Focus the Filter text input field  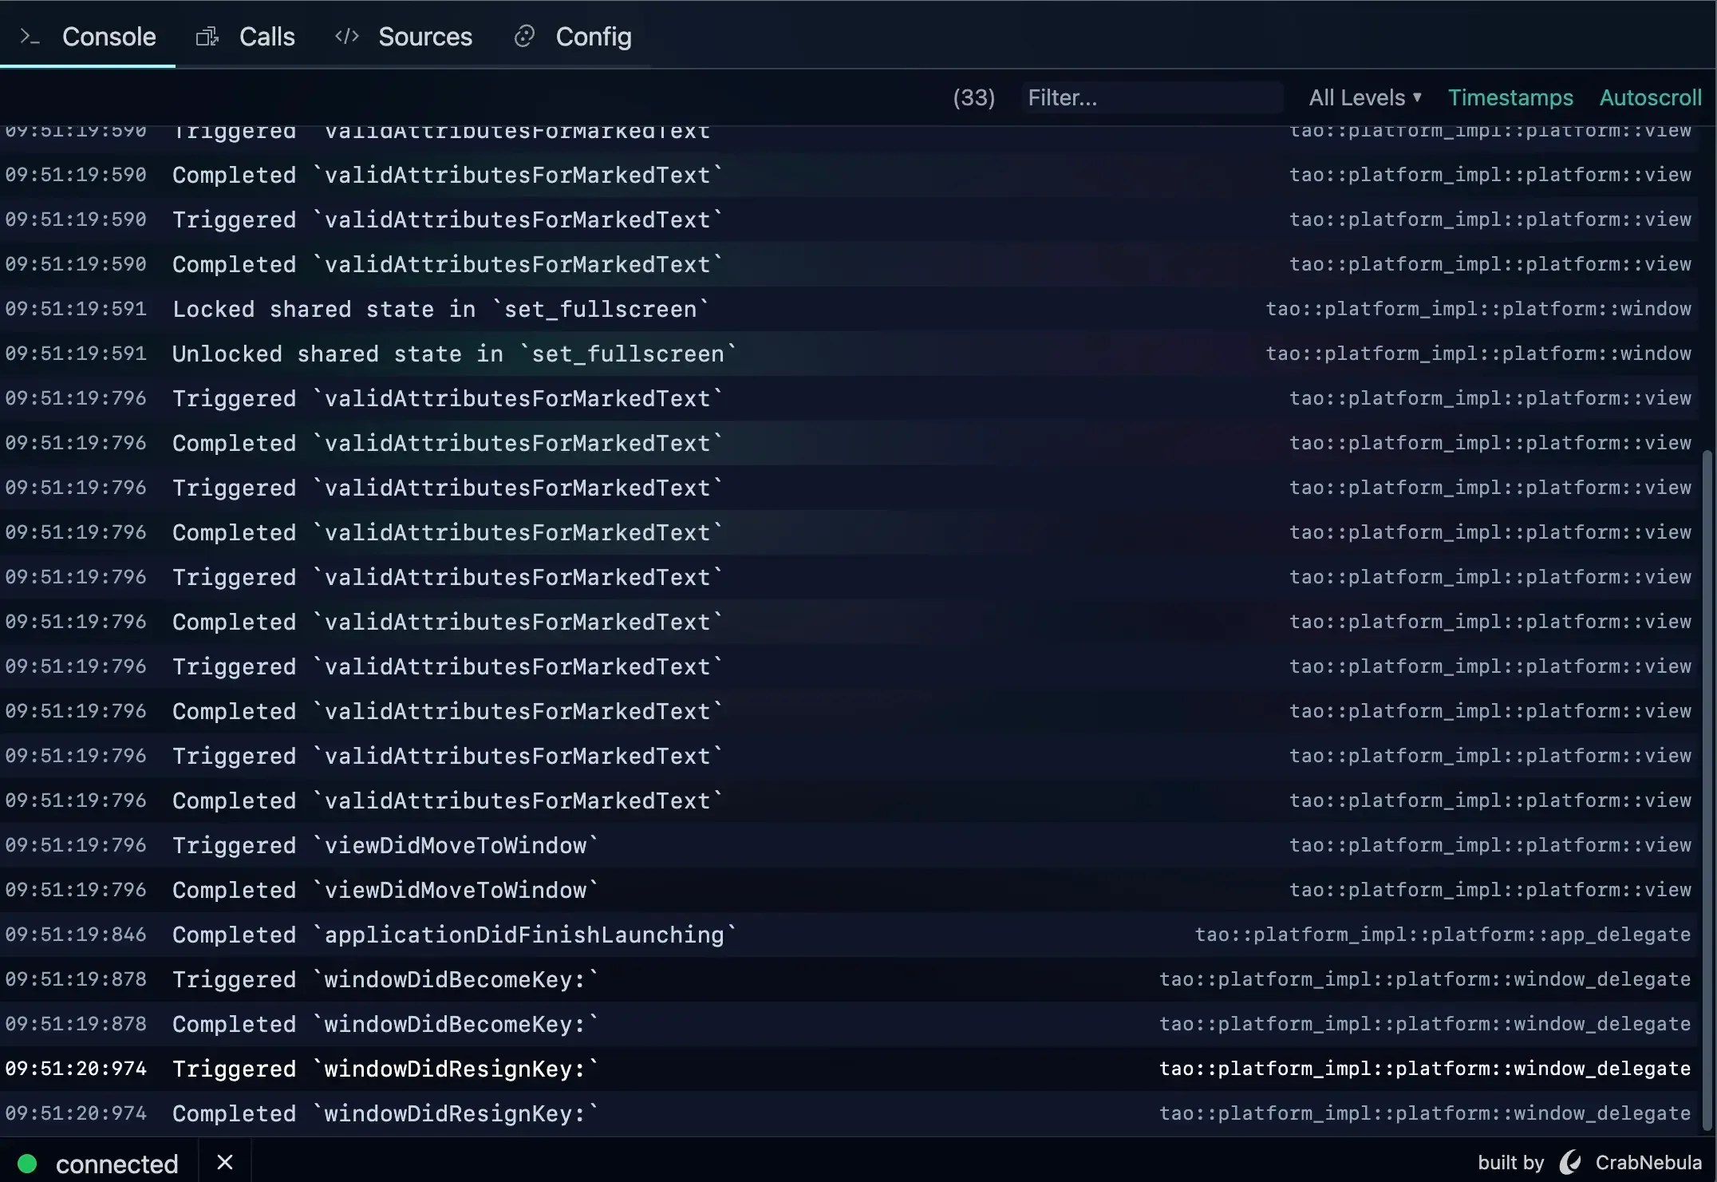(x=1151, y=97)
